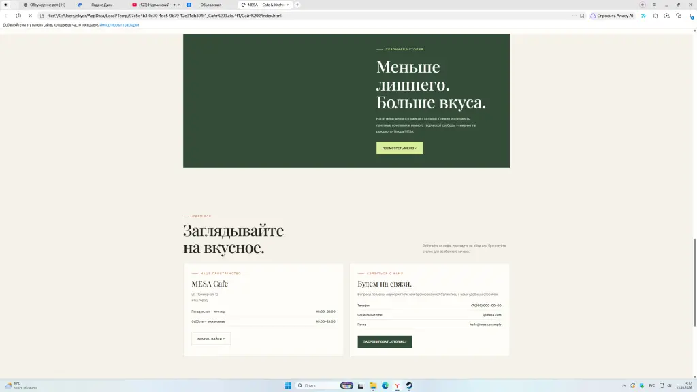Click the page vertical scrollbar thumb

pyautogui.click(x=695, y=282)
